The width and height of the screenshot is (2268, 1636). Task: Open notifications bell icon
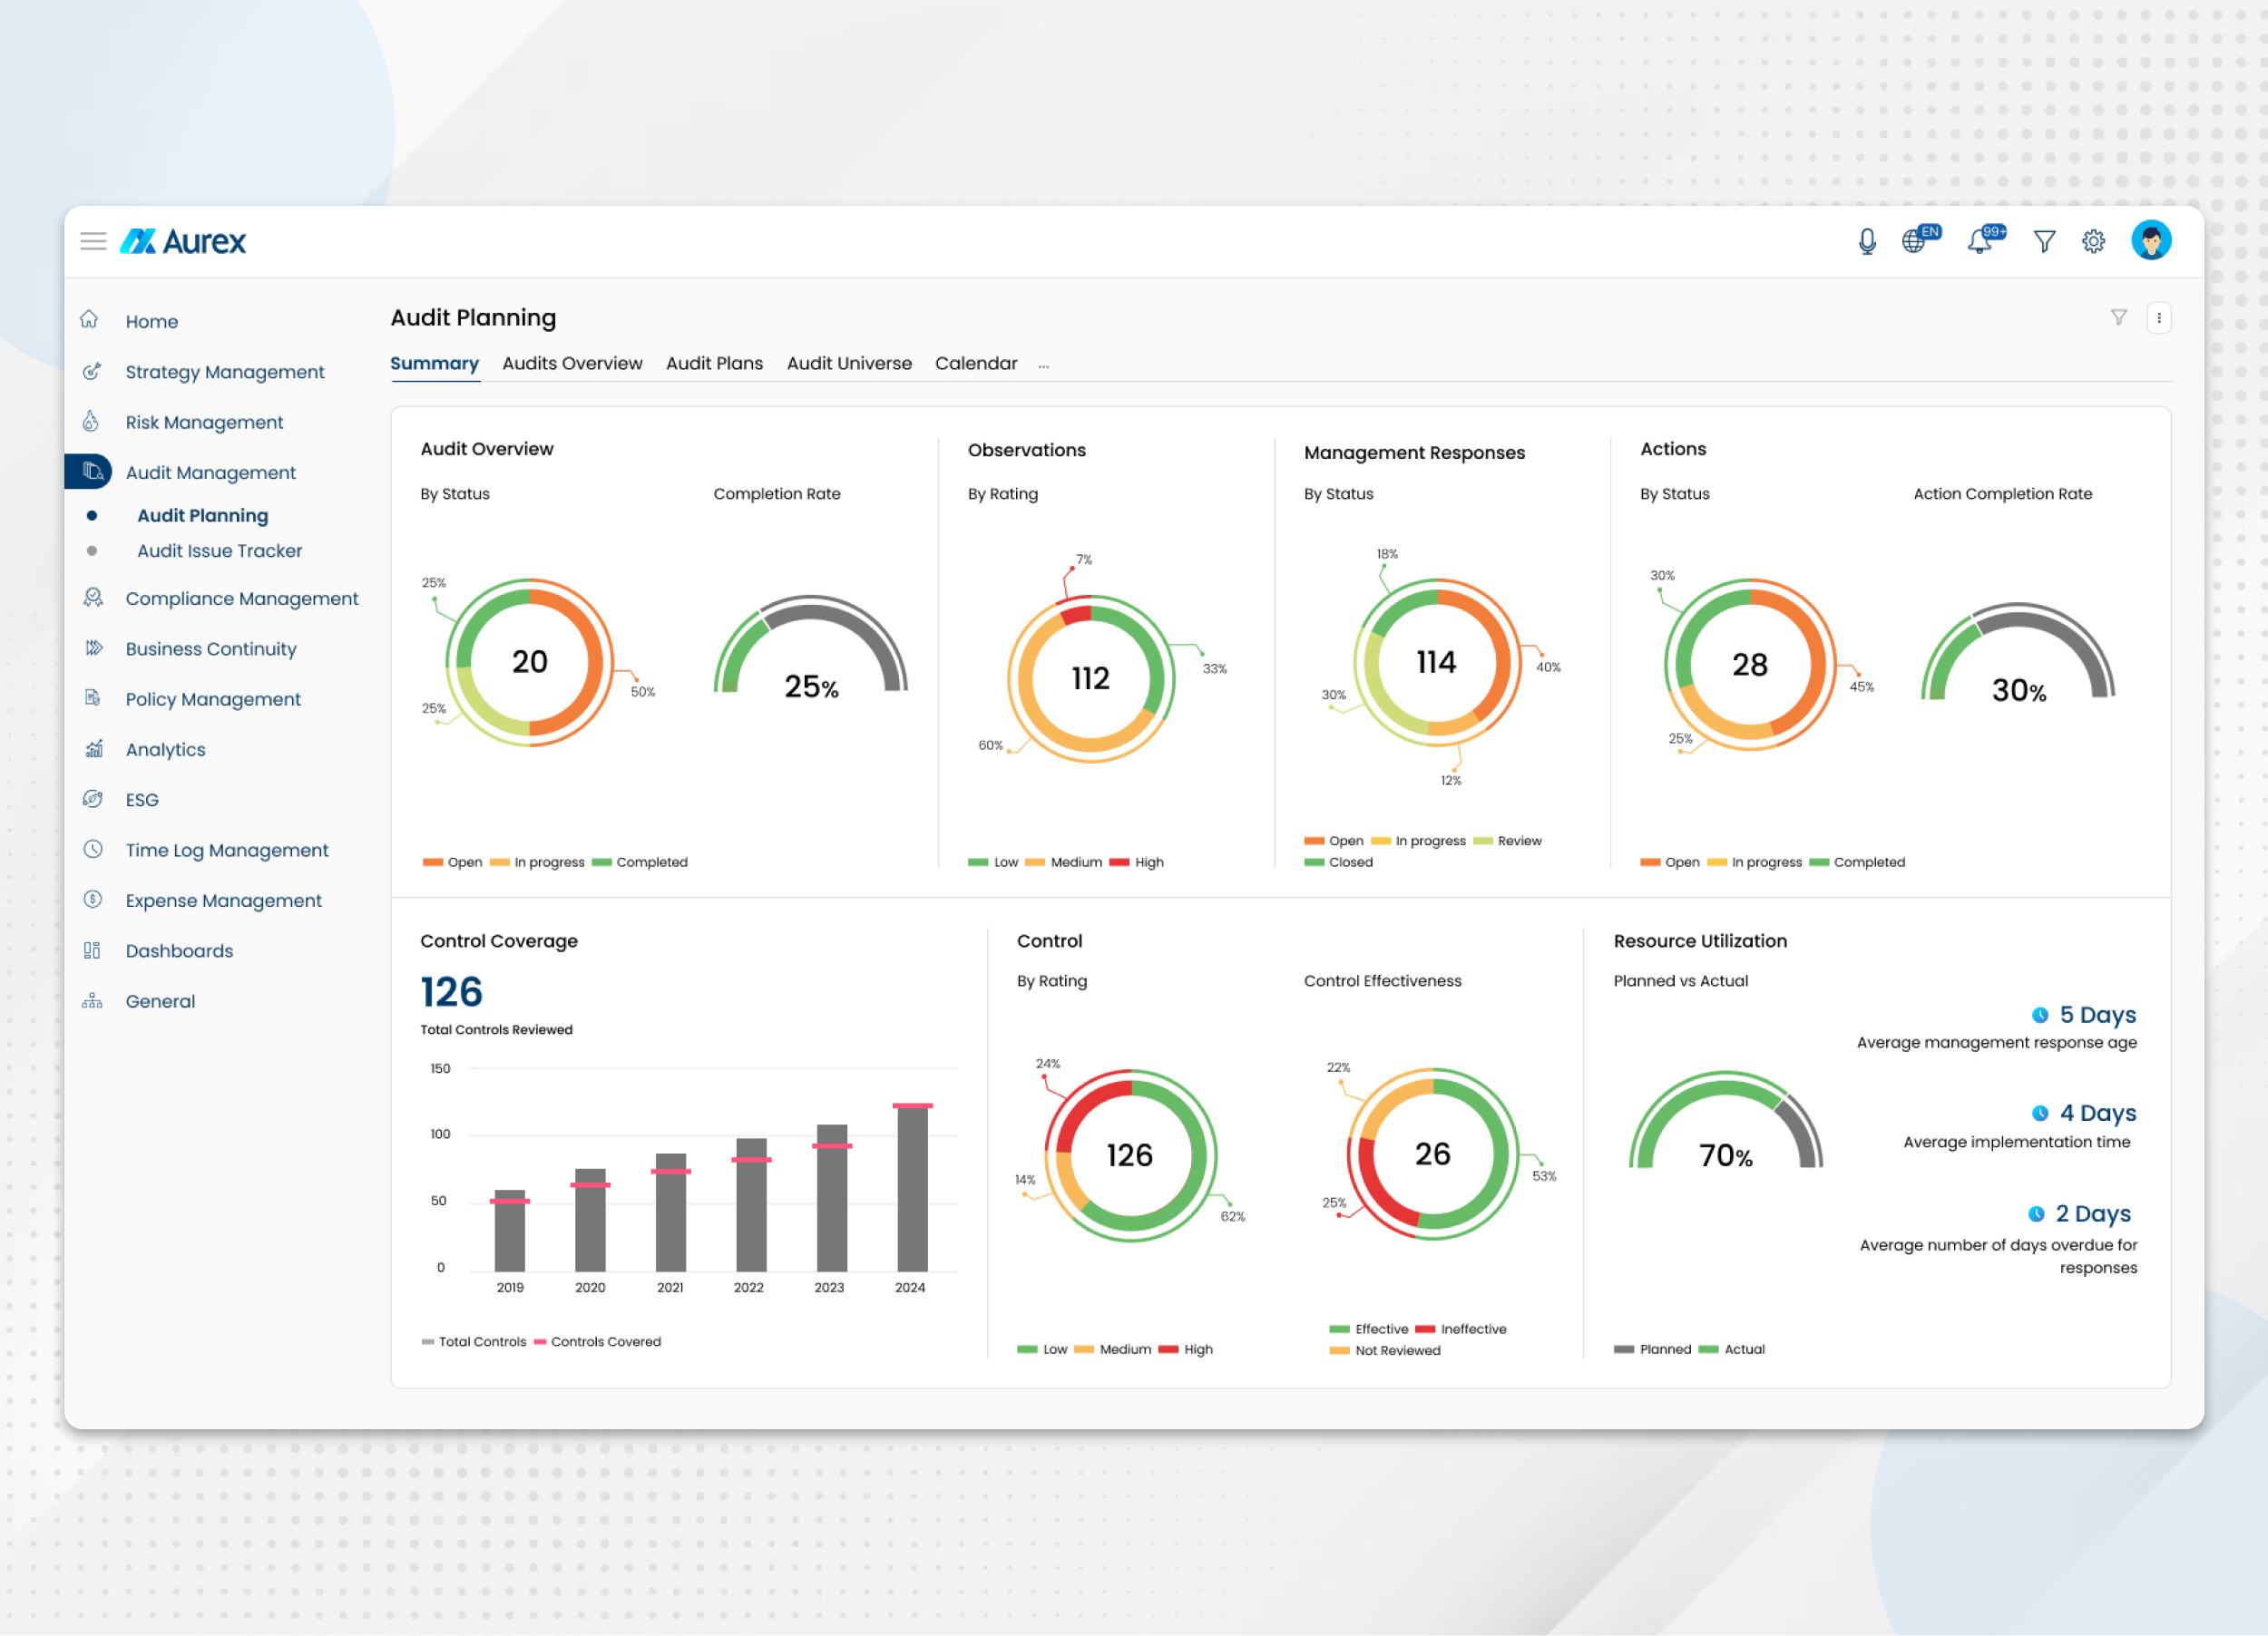pos(1979,242)
